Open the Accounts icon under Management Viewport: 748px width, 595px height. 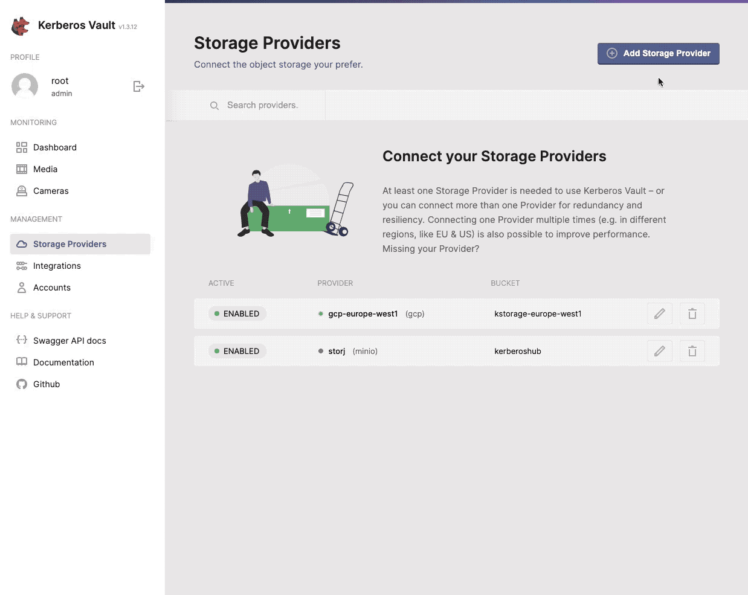pos(22,287)
